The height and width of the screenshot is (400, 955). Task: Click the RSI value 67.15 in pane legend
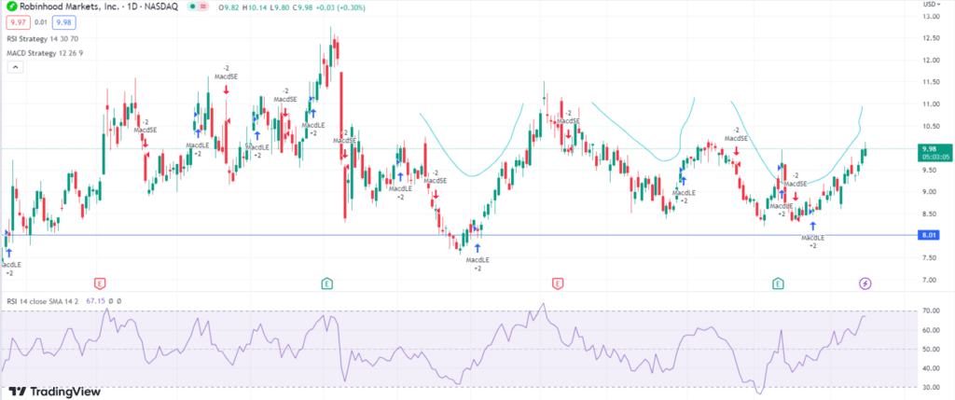click(x=96, y=301)
